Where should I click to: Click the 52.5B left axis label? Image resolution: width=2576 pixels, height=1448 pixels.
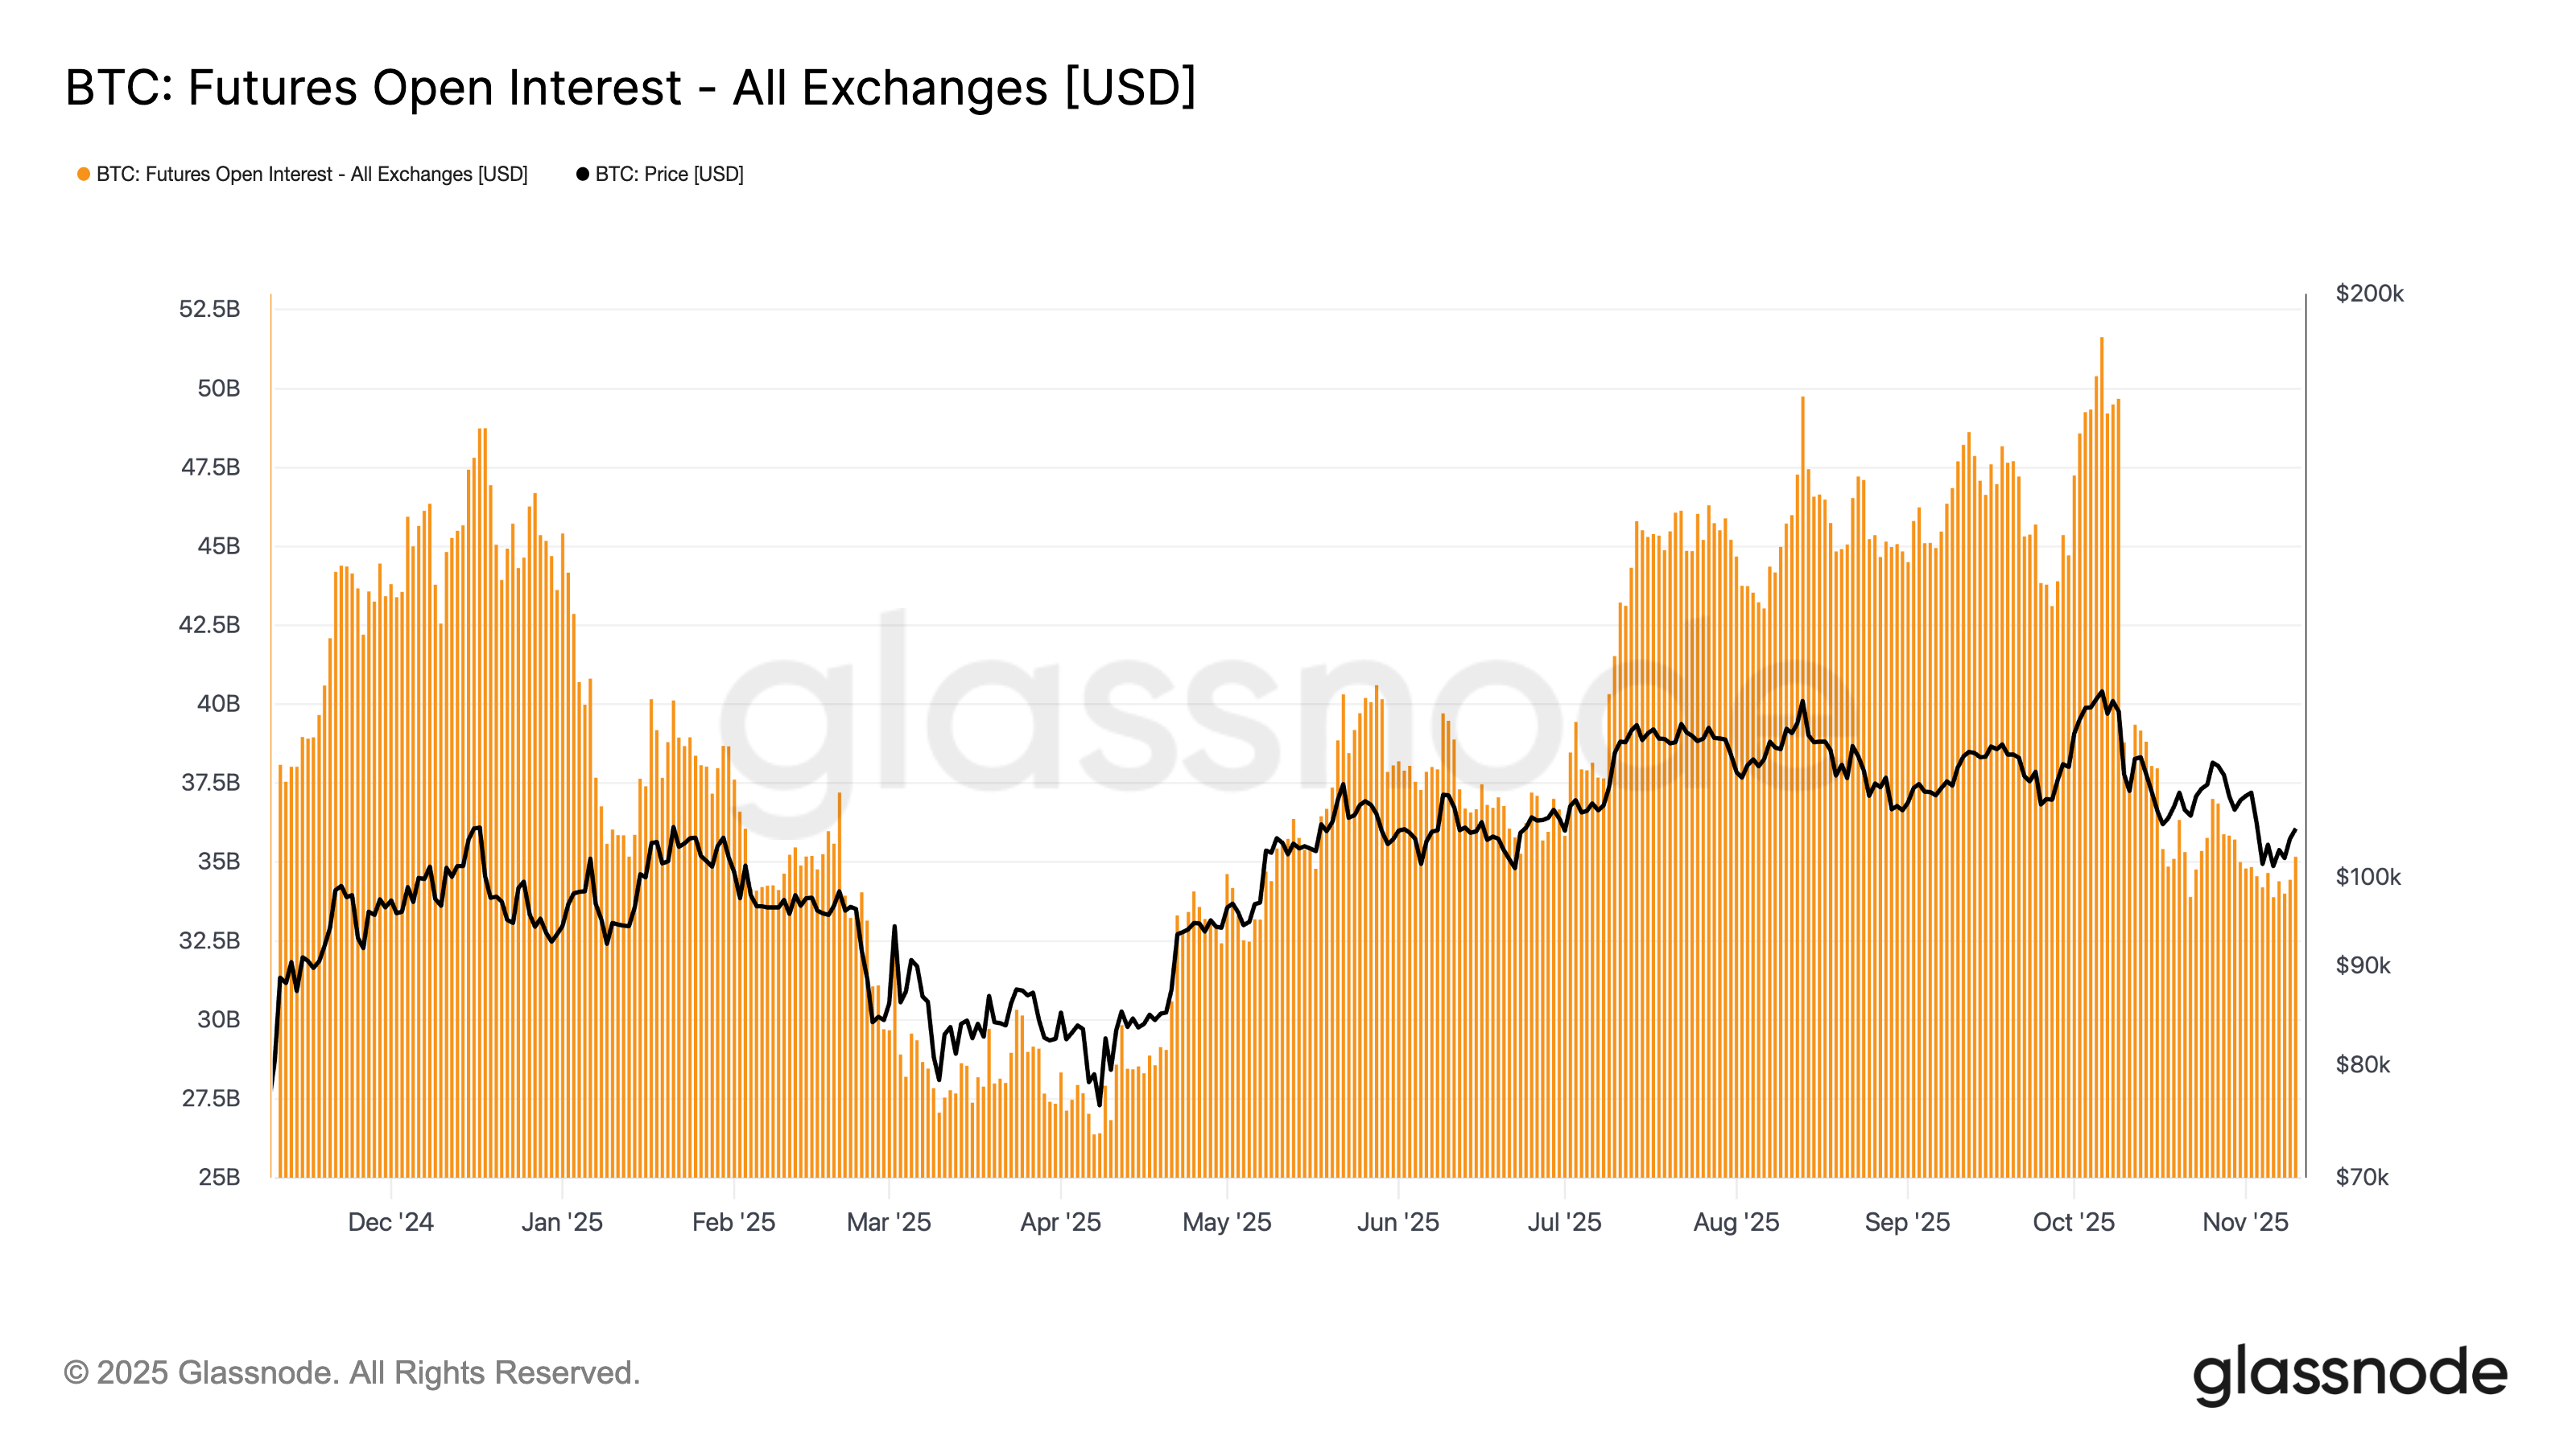pos(209,309)
